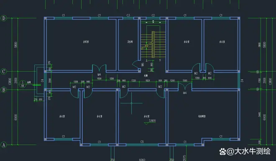This screenshot has height=161, width=276.
Task: Select the C5 window label
Action: coord(142,142)
